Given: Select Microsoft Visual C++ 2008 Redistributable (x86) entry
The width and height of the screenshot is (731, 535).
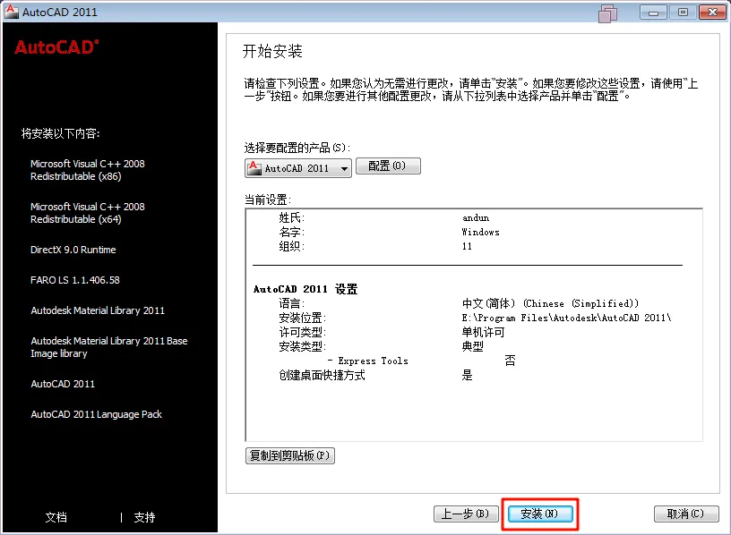Looking at the screenshot, I should click(x=88, y=170).
